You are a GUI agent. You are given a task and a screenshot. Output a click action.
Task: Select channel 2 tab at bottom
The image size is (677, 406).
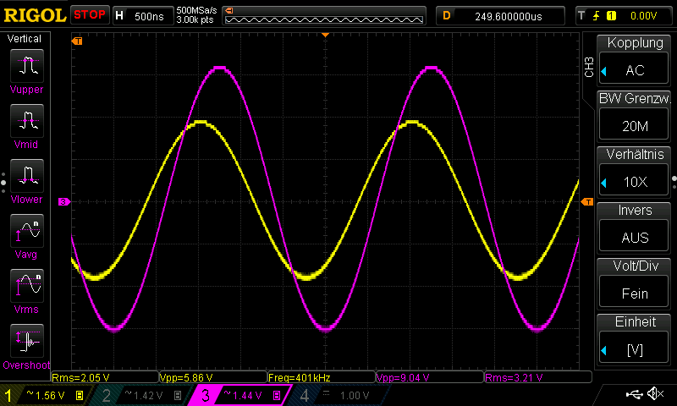pos(142,395)
